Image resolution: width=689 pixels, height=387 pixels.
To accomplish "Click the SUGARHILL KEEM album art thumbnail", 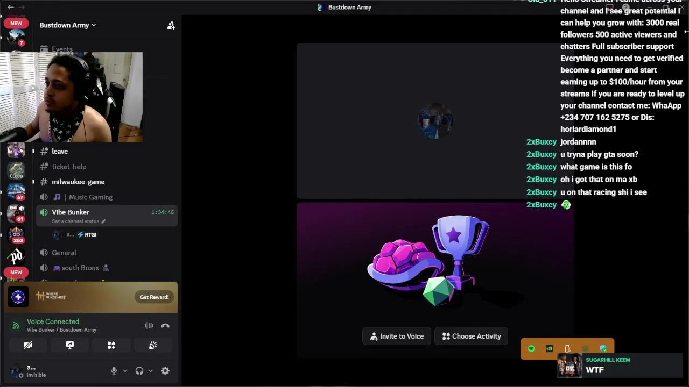I will click(570, 365).
